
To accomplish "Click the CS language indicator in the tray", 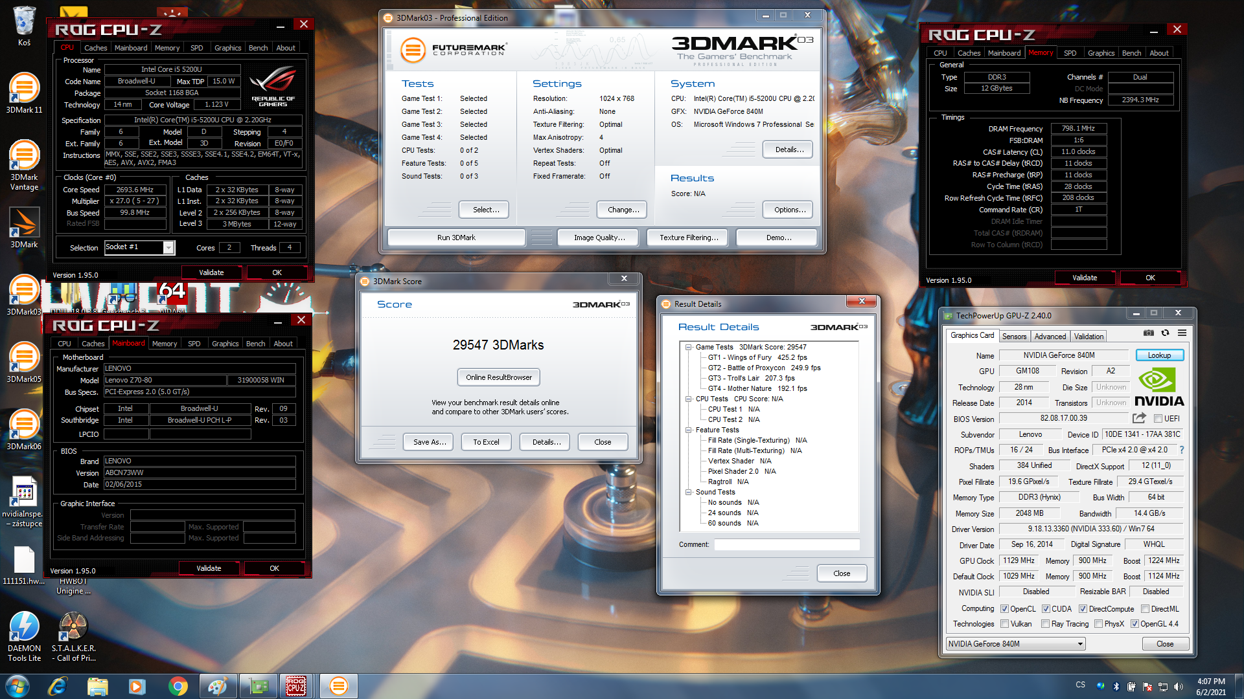I will pyautogui.click(x=1080, y=684).
